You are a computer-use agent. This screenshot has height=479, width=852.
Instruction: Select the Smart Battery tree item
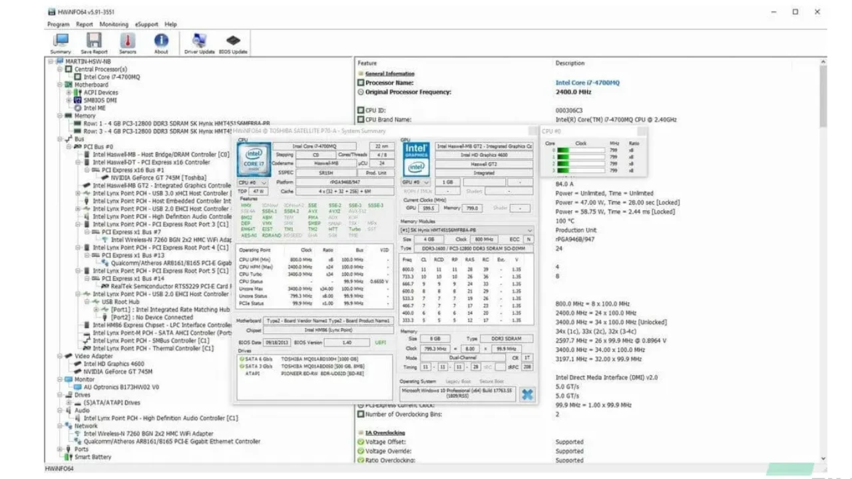coord(93,457)
